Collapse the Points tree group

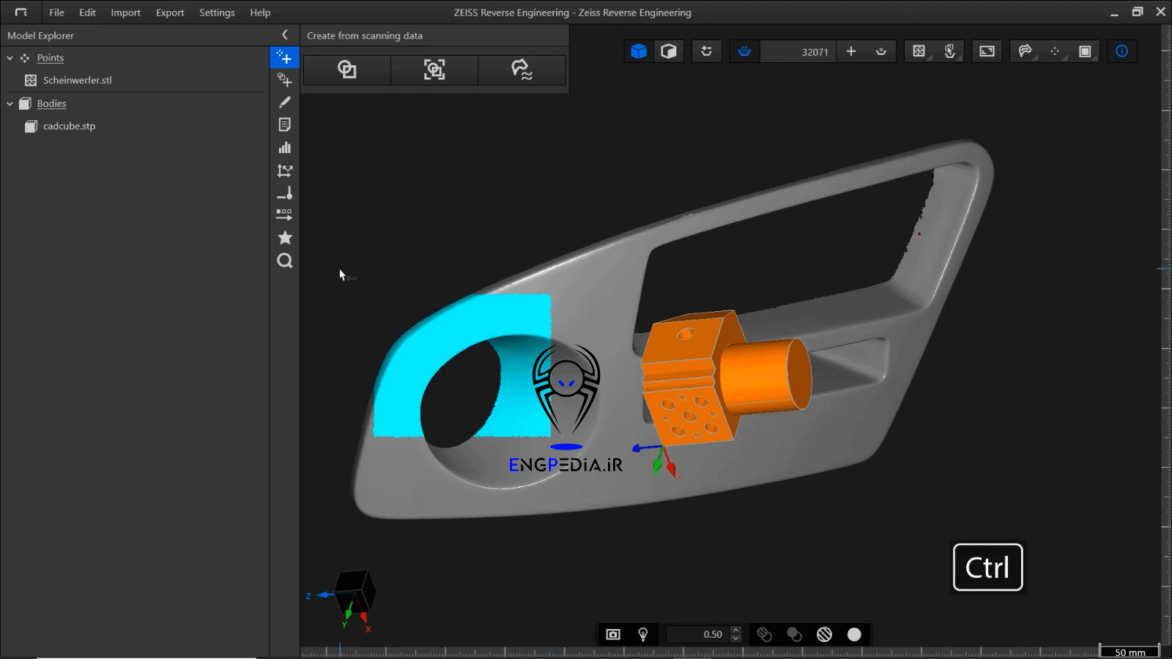point(10,58)
